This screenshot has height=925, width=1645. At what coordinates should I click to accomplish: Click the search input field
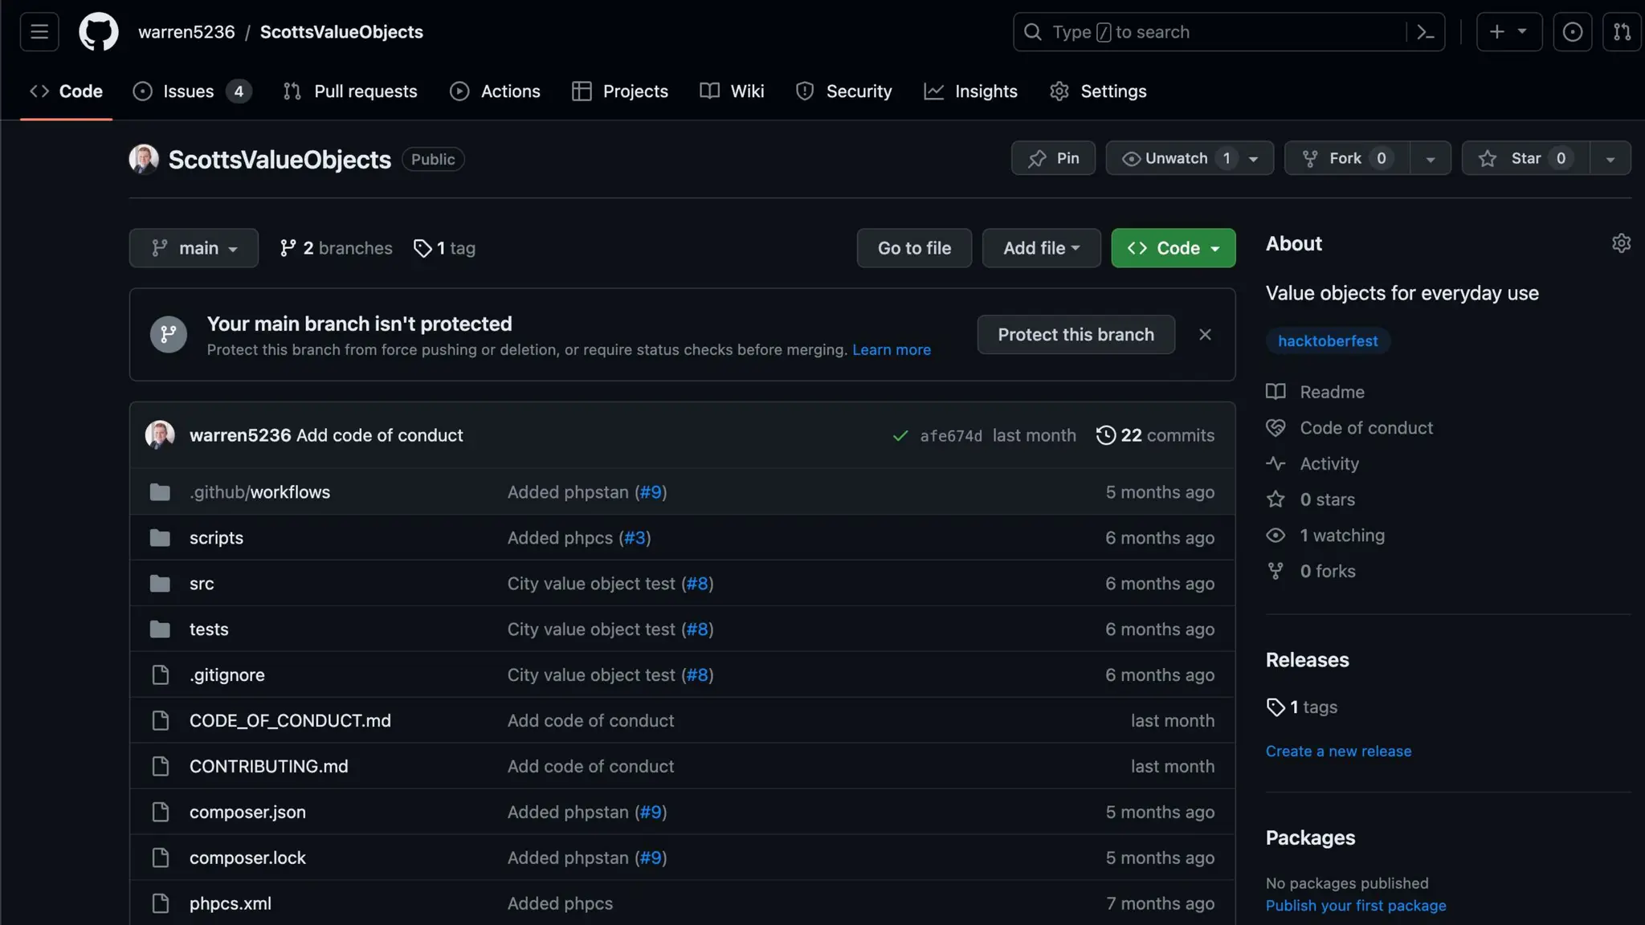pos(1205,32)
